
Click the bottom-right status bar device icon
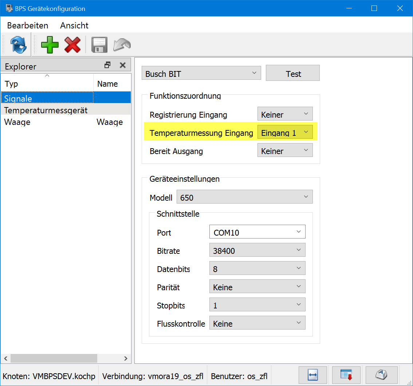coord(381,374)
